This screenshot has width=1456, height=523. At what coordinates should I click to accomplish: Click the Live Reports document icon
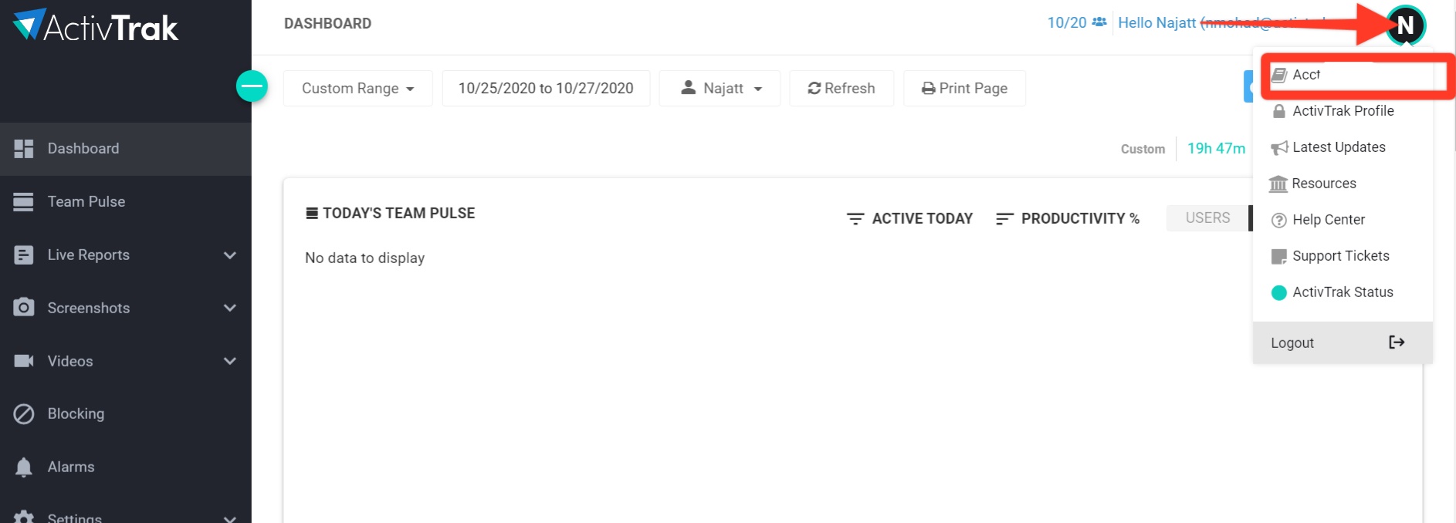[x=24, y=255]
